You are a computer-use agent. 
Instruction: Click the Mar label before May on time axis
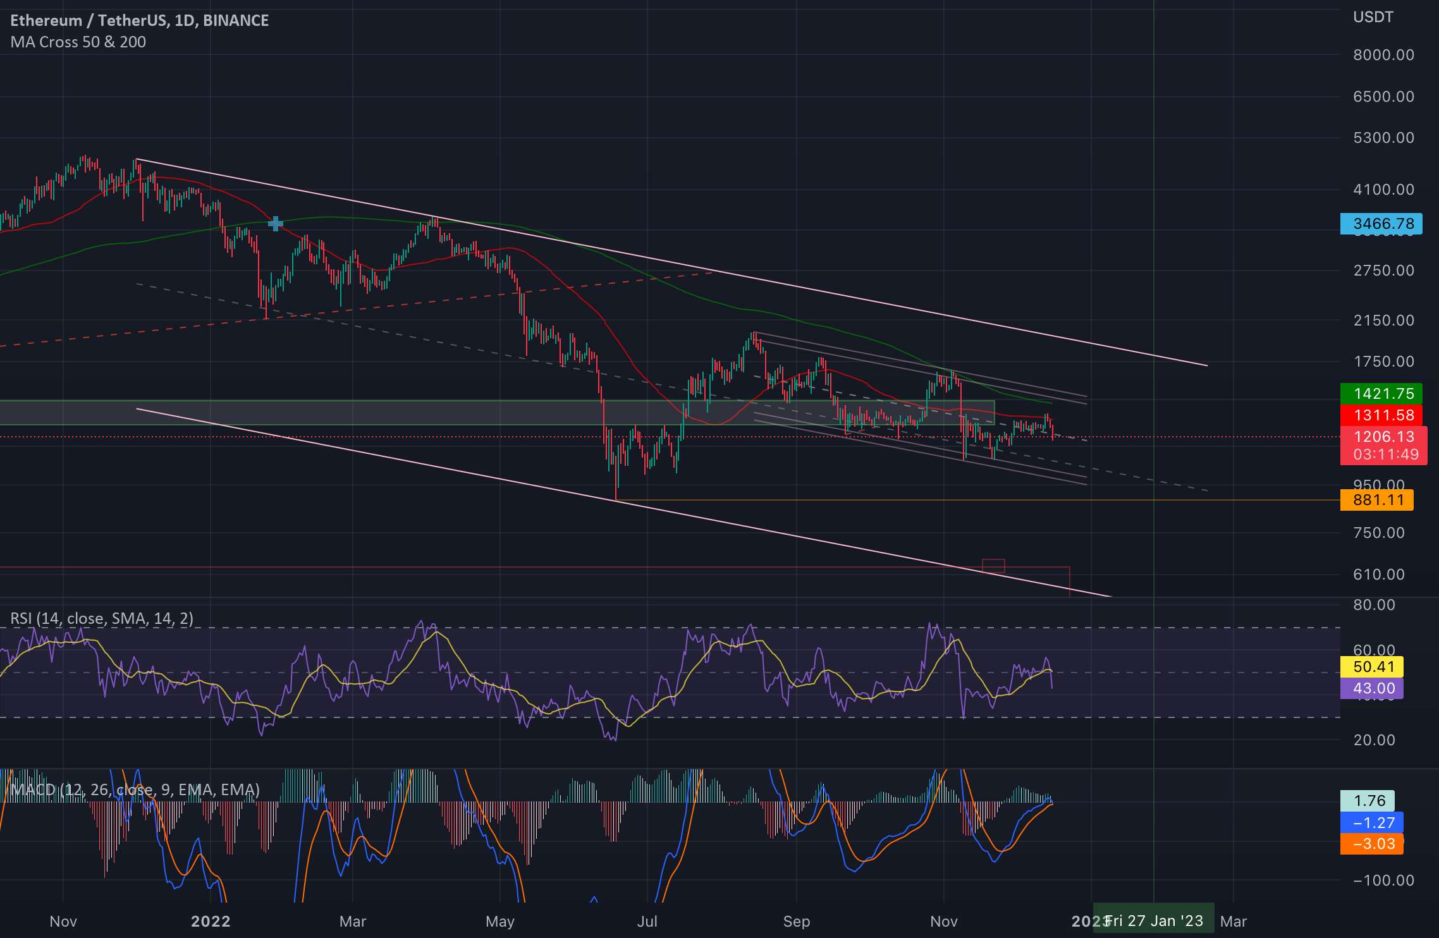(x=353, y=921)
